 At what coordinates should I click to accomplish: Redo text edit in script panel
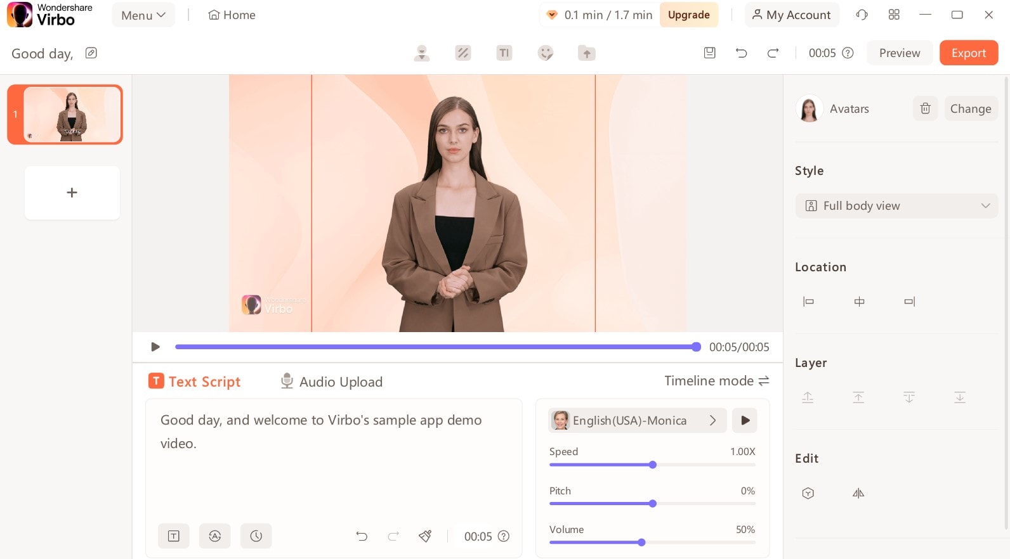pyautogui.click(x=393, y=536)
